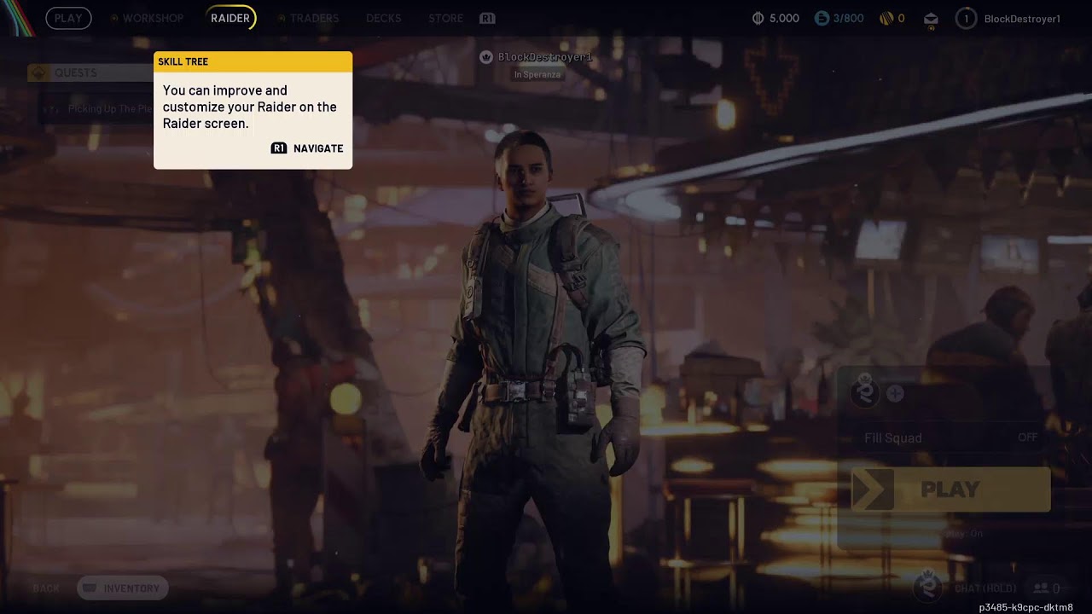This screenshot has height=614, width=1092.
Task: Go to the Traders tab
Action: [314, 18]
